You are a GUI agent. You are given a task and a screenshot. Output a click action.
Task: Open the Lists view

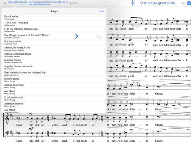coord(101,11)
